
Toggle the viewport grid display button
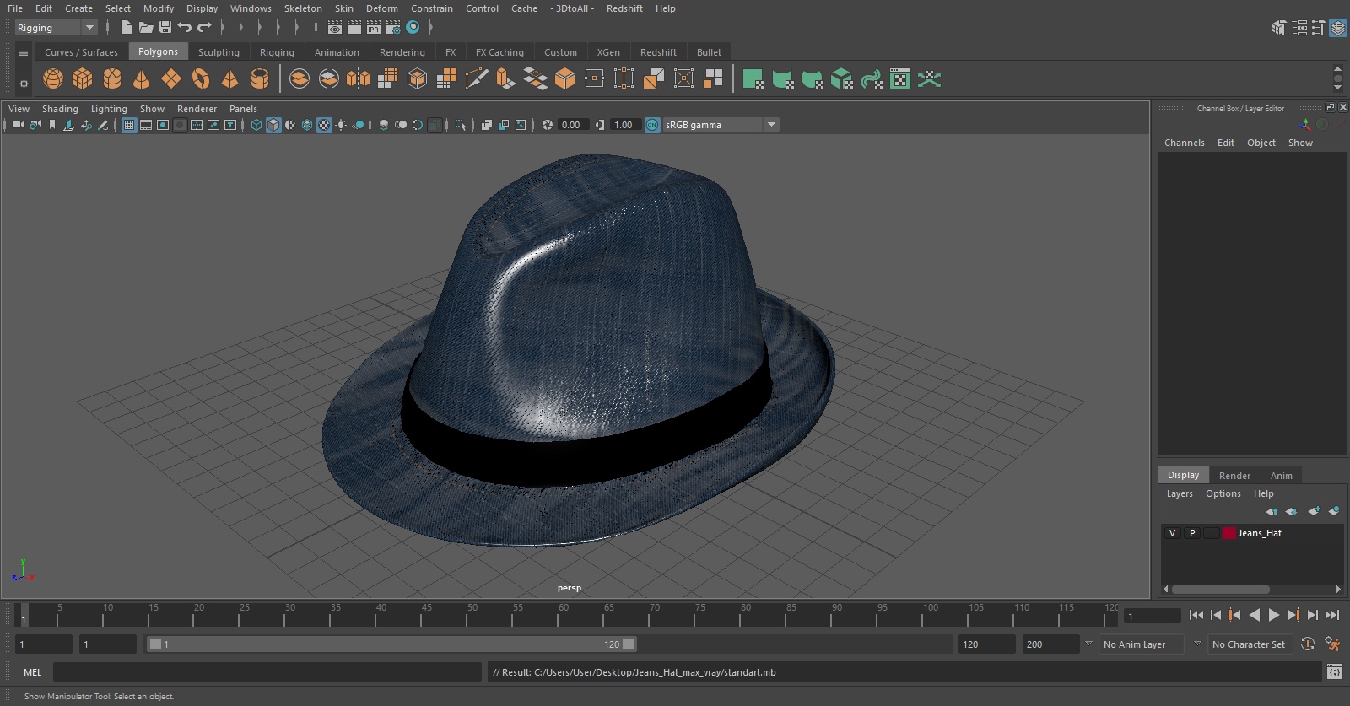point(129,125)
